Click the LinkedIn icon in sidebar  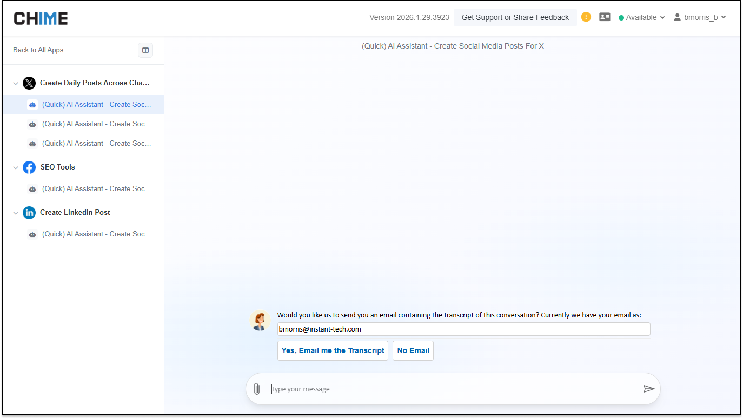click(x=29, y=213)
